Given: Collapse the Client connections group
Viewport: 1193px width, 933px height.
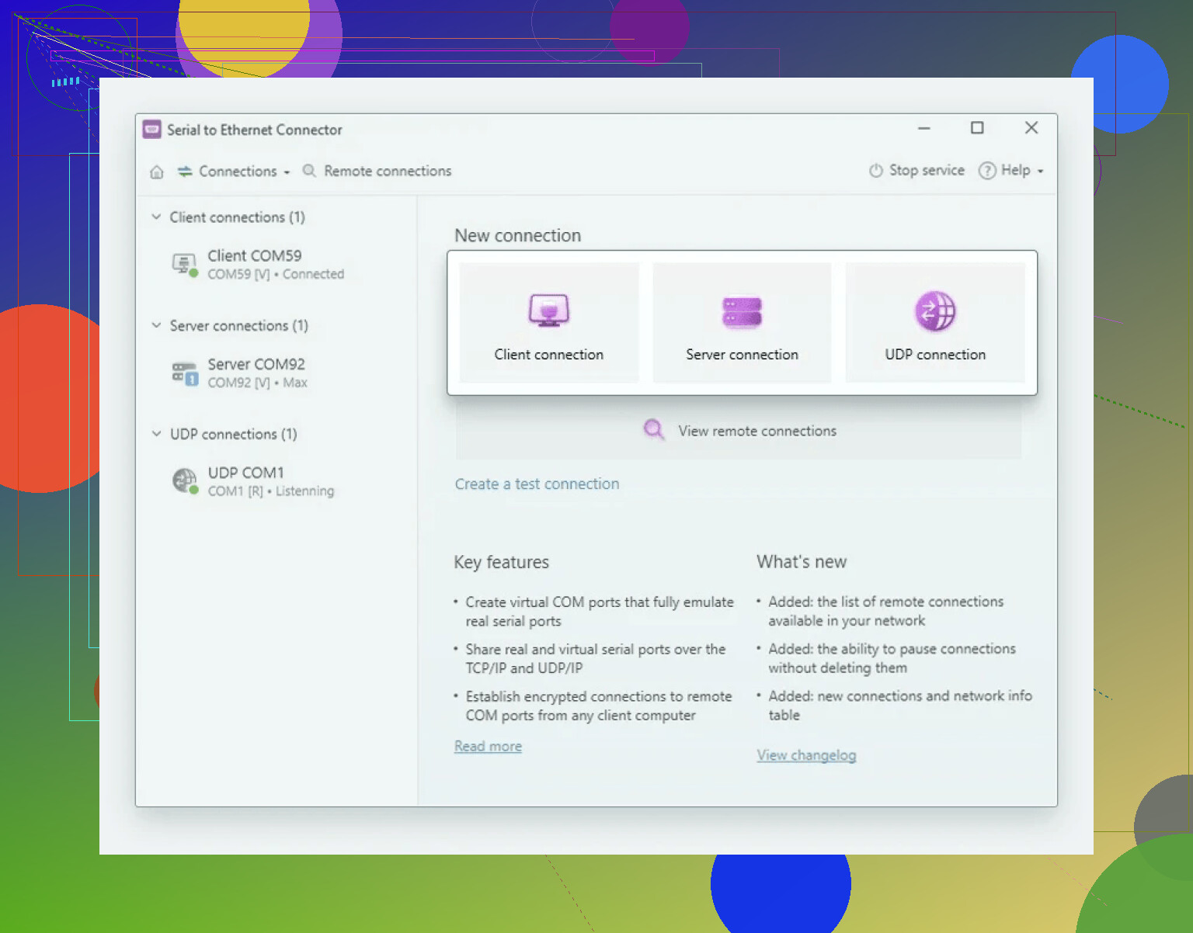Looking at the screenshot, I should pyautogui.click(x=156, y=217).
